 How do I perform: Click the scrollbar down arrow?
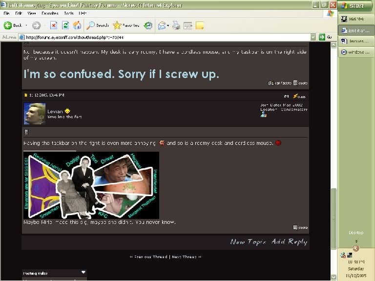coord(333,277)
